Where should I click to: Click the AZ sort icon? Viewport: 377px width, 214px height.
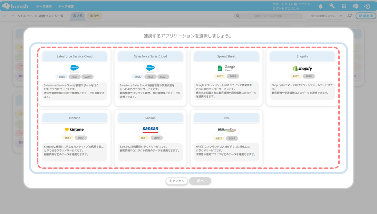[x=350, y=16]
